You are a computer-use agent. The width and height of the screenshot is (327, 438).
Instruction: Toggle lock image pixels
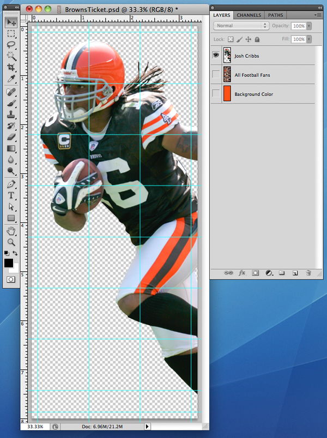[x=239, y=39]
